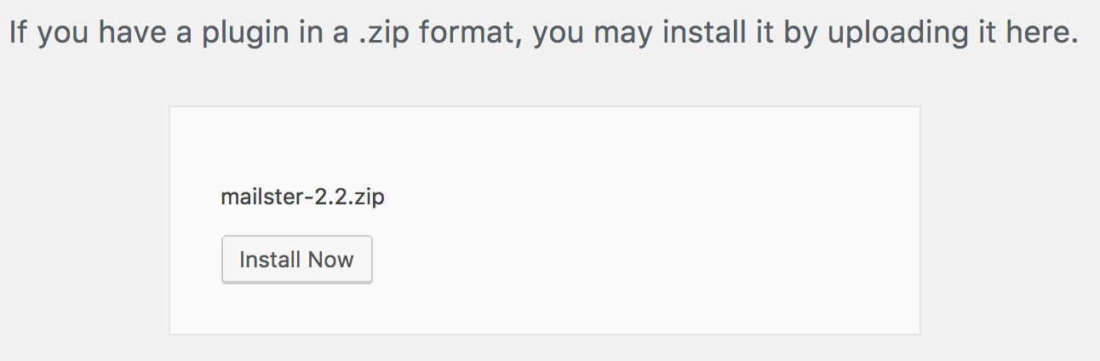The height and width of the screenshot is (361, 1100).
Task: Click the Install Now button
Action: pyautogui.click(x=296, y=260)
